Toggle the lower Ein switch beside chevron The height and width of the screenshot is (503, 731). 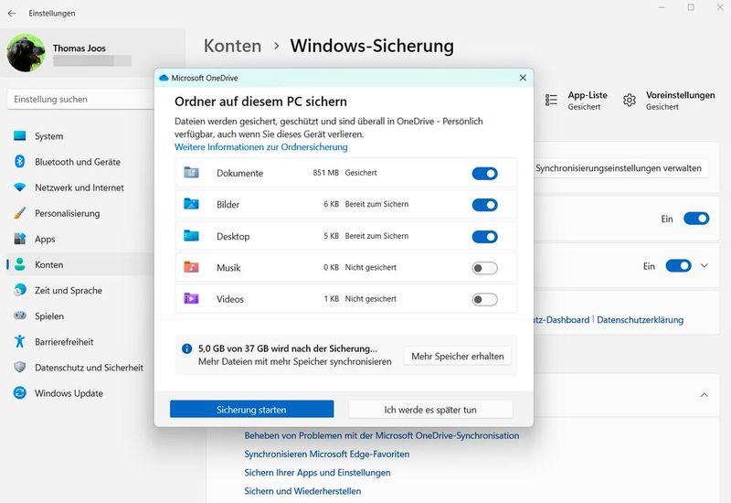point(679,265)
